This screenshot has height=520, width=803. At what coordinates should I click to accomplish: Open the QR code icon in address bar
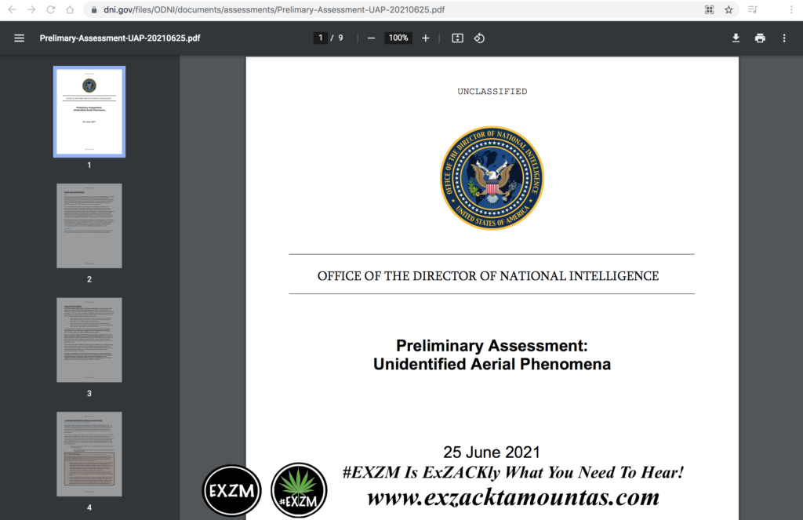pyautogui.click(x=709, y=9)
